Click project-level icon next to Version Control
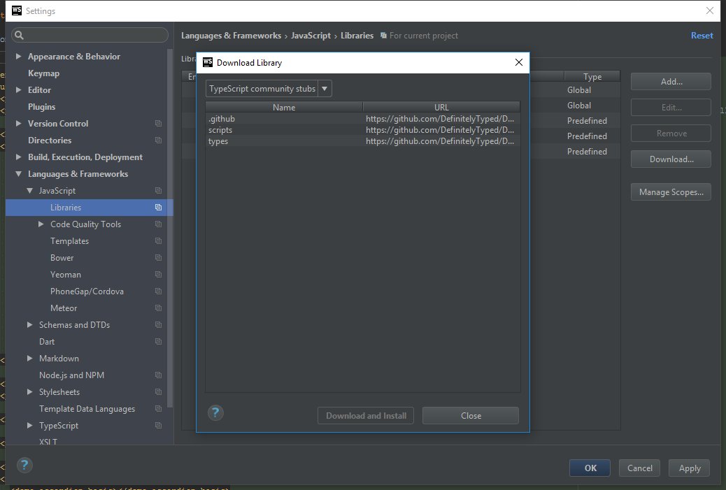Screen dimensions: 726x490 point(158,124)
